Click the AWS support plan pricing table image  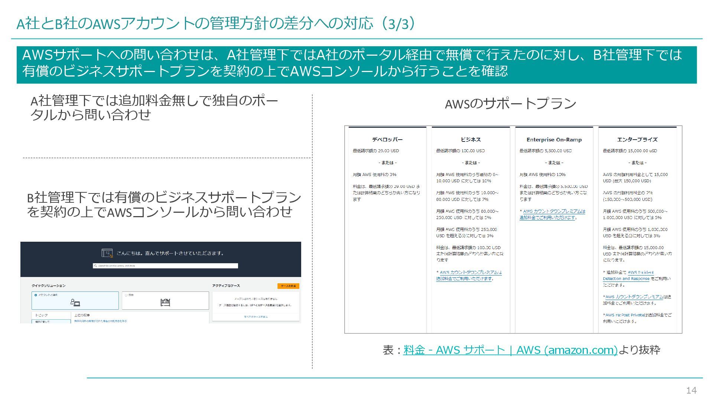coord(513,229)
